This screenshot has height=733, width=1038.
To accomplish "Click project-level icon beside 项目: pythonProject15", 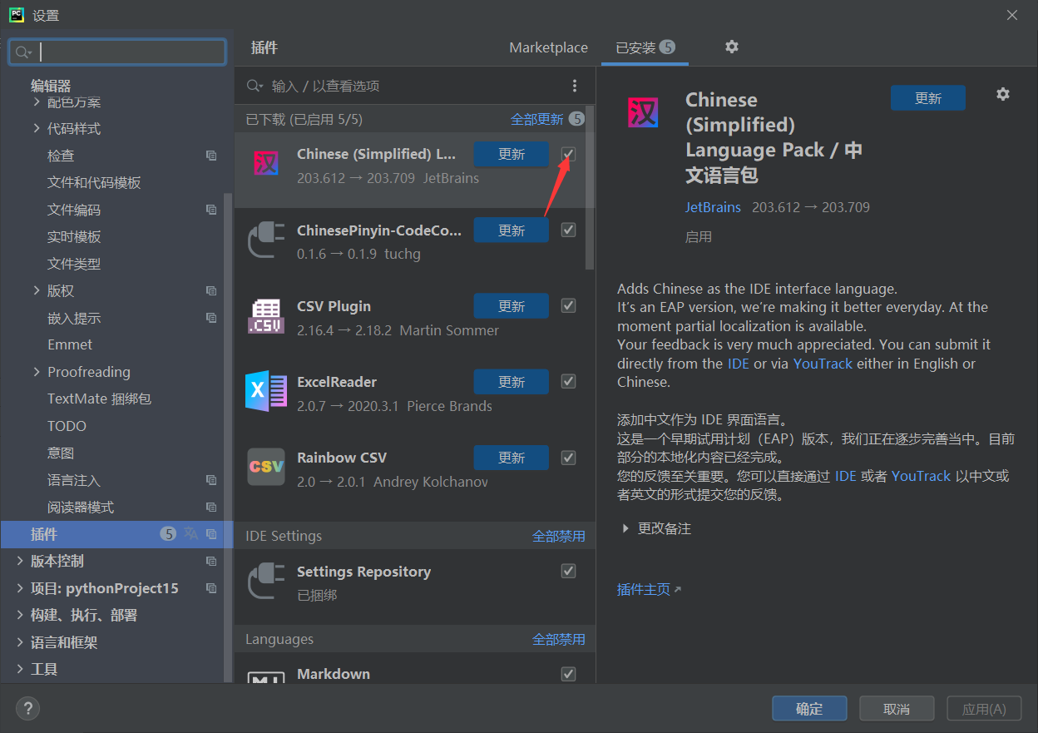I will (x=211, y=588).
